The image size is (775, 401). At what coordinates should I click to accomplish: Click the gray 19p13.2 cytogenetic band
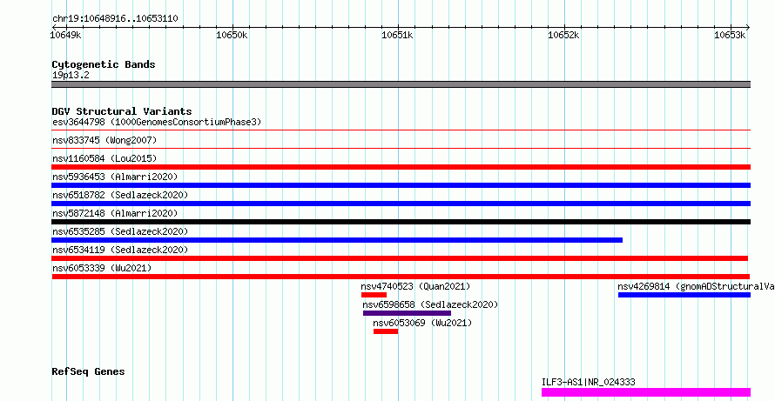click(x=401, y=84)
